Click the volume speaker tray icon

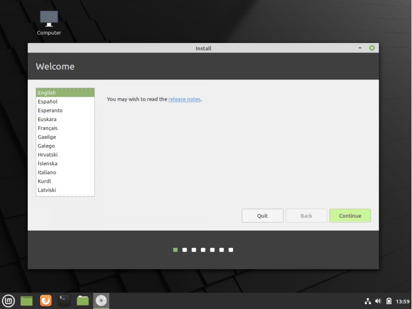[378, 301]
